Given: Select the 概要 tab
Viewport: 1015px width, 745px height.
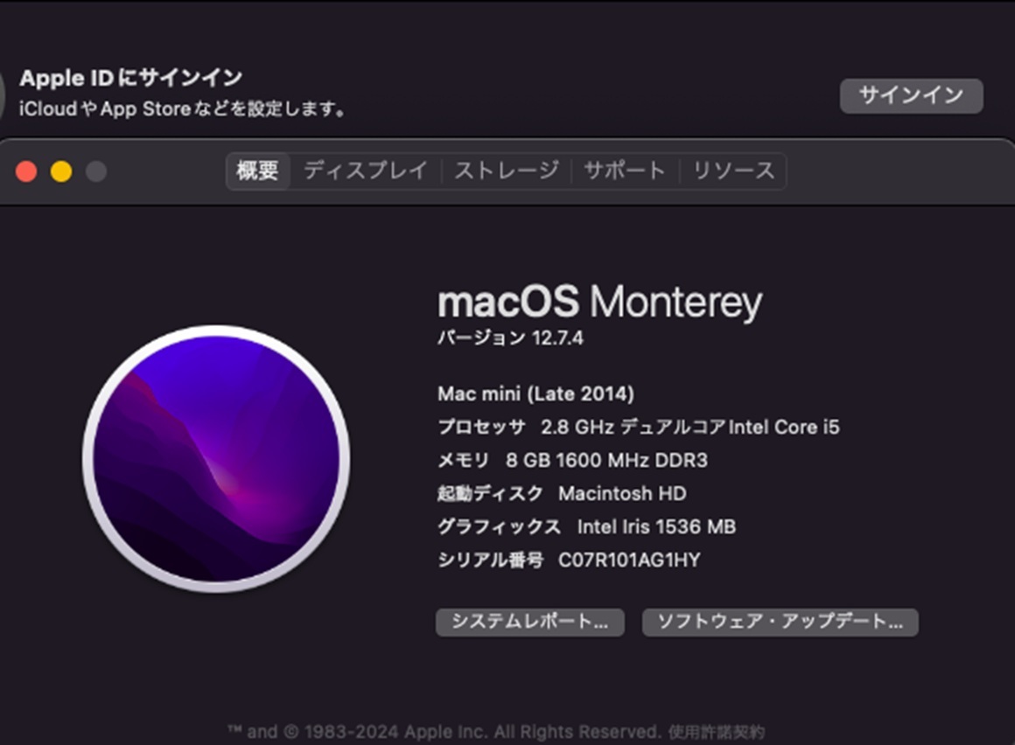Looking at the screenshot, I should pyautogui.click(x=257, y=171).
